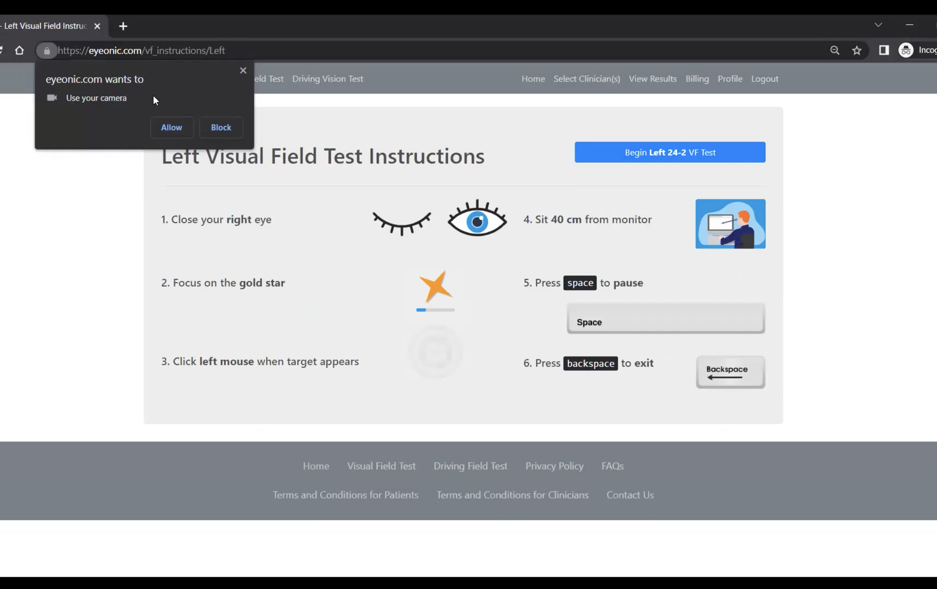Bookmark this page with the star icon
Image resolution: width=937 pixels, height=589 pixels.
click(856, 51)
